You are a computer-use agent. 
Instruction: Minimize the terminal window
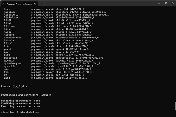click(x=159, y=3)
